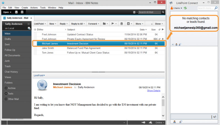Image resolution: width=220 pixels, height=125 pixels.
Task: Open the Drafts folder
Action: 16,39
